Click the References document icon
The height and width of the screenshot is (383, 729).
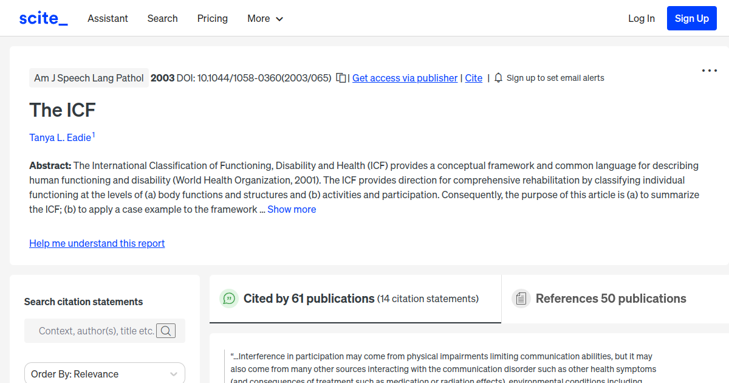coord(521,298)
